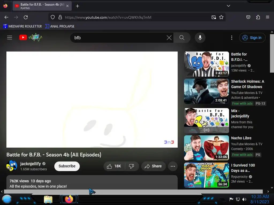
Task: Start voice search with microphone
Action: pyautogui.click(x=200, y=38)
